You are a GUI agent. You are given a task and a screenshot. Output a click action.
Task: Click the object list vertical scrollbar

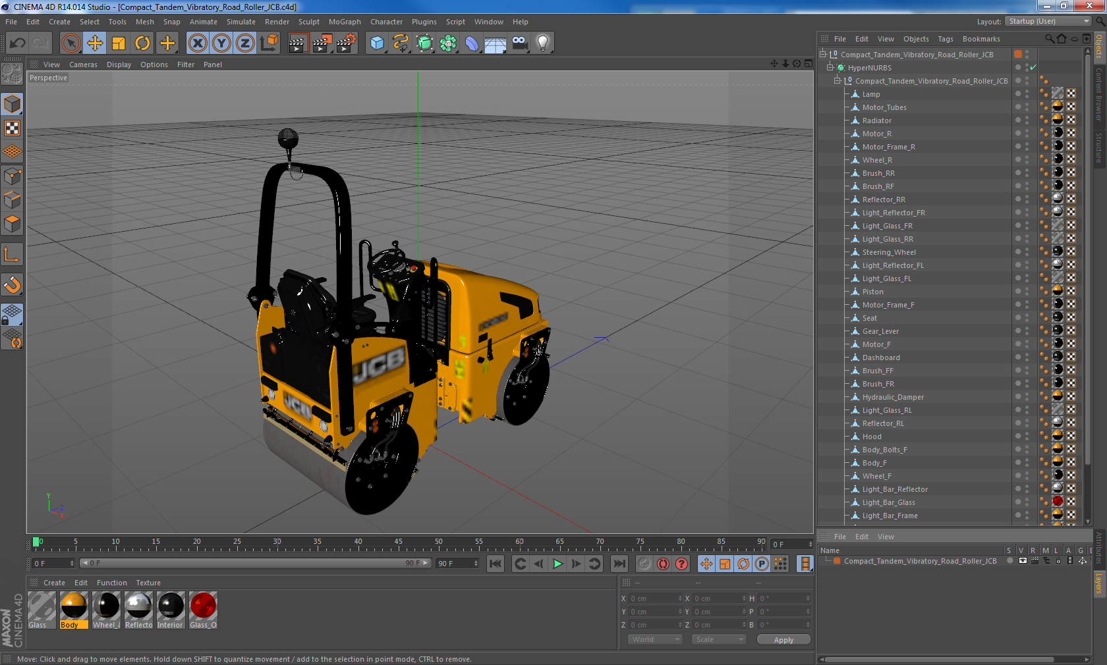click(1087, 260)
